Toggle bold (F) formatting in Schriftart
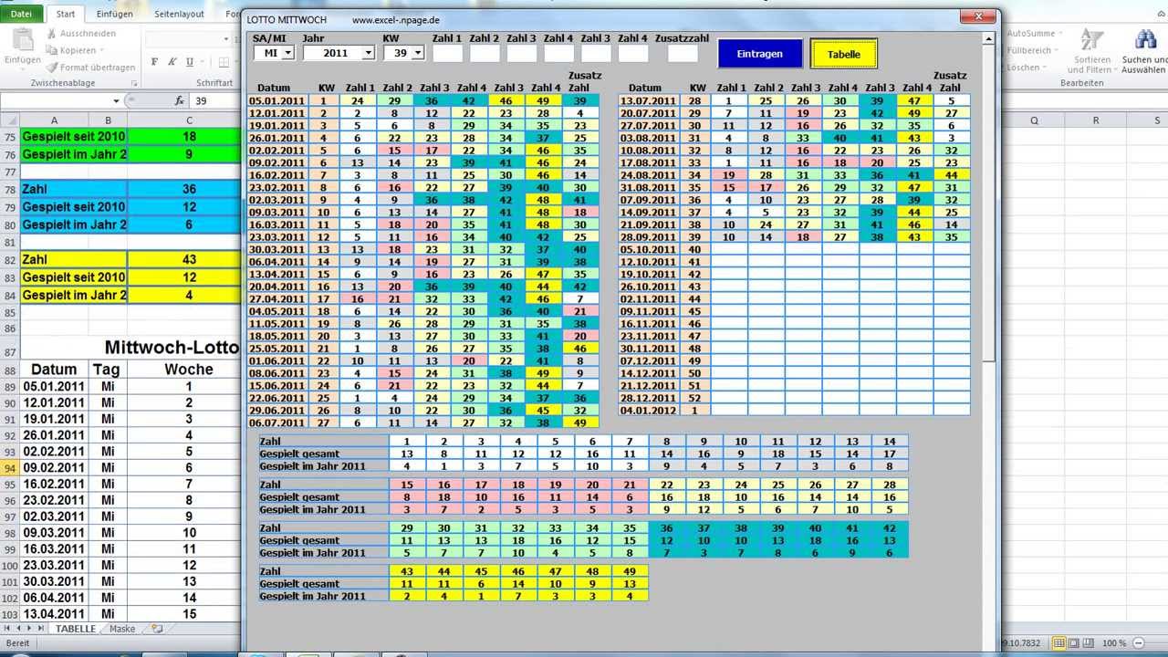This screenshot has height=657, width=1168. [155, 62]
